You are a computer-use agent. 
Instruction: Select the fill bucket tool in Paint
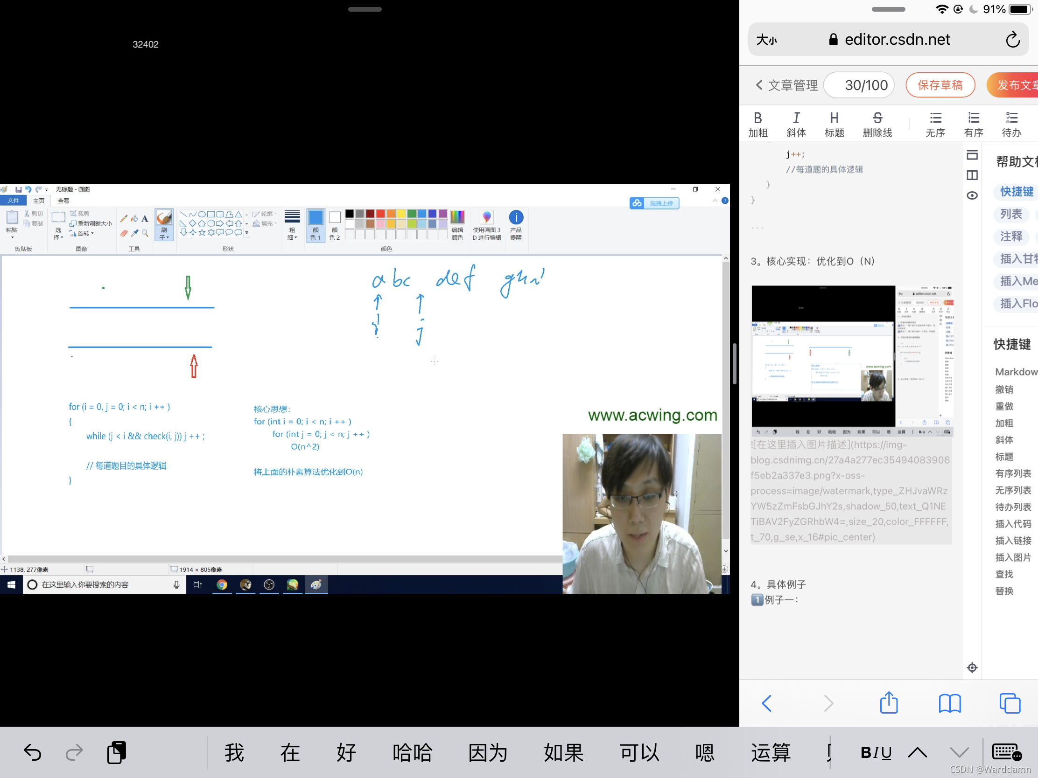[135, 219]
